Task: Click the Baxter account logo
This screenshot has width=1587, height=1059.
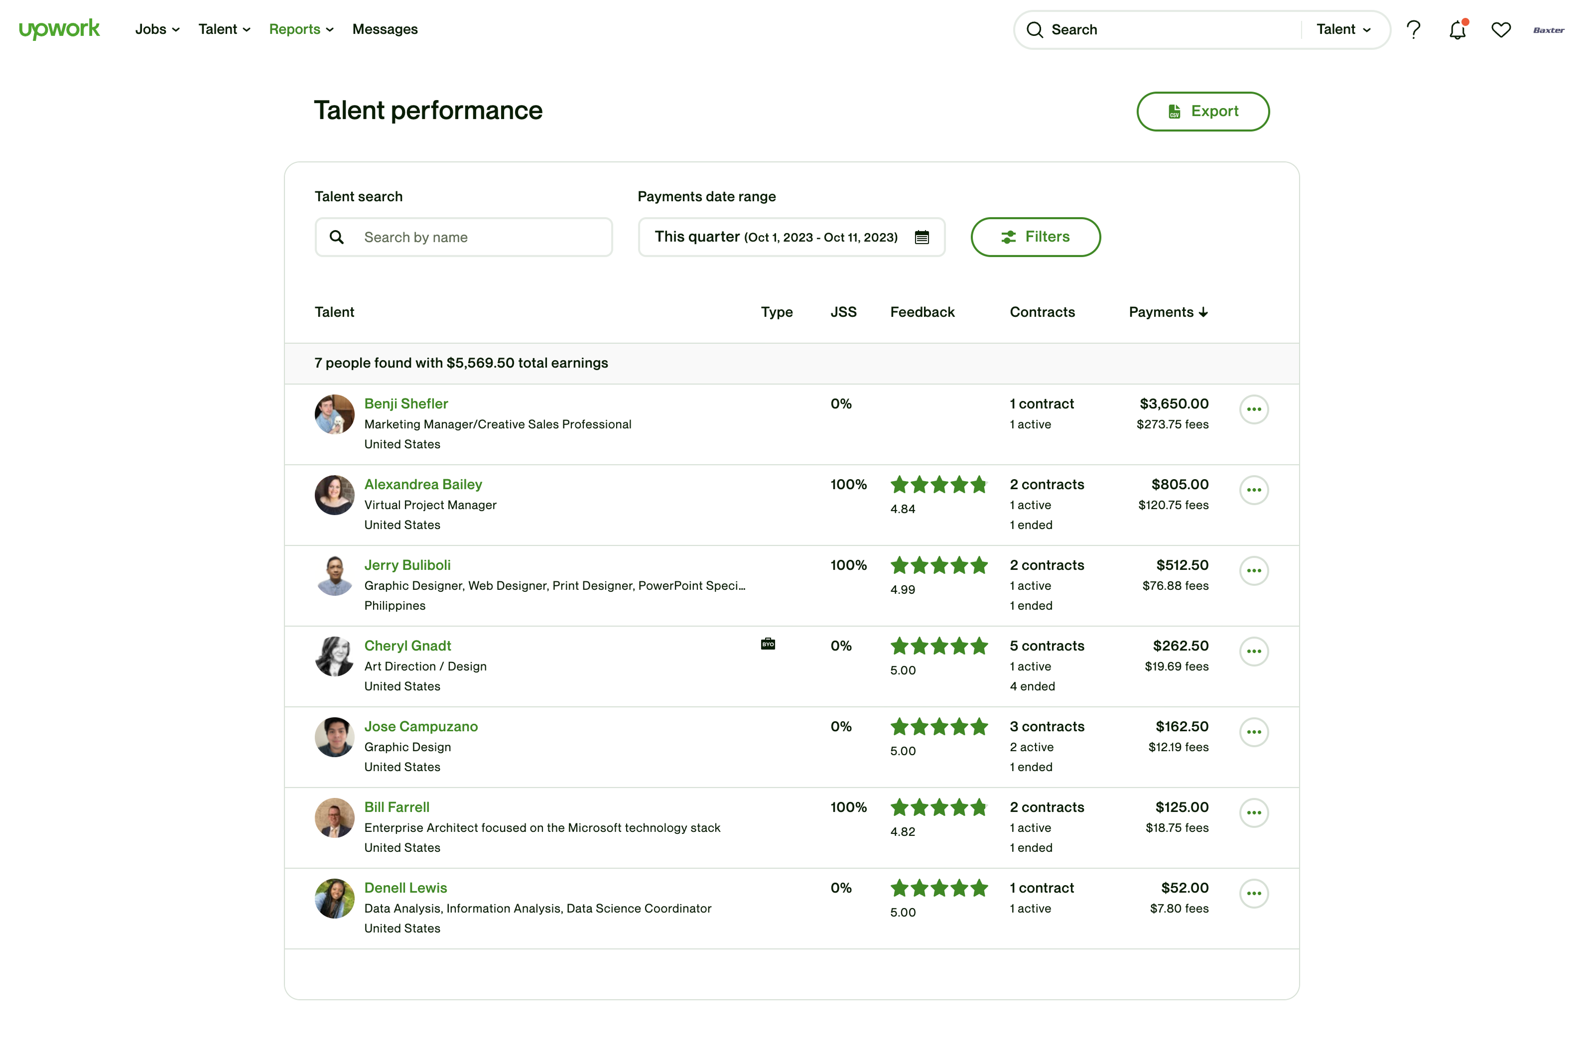Action: [1549, 30]
